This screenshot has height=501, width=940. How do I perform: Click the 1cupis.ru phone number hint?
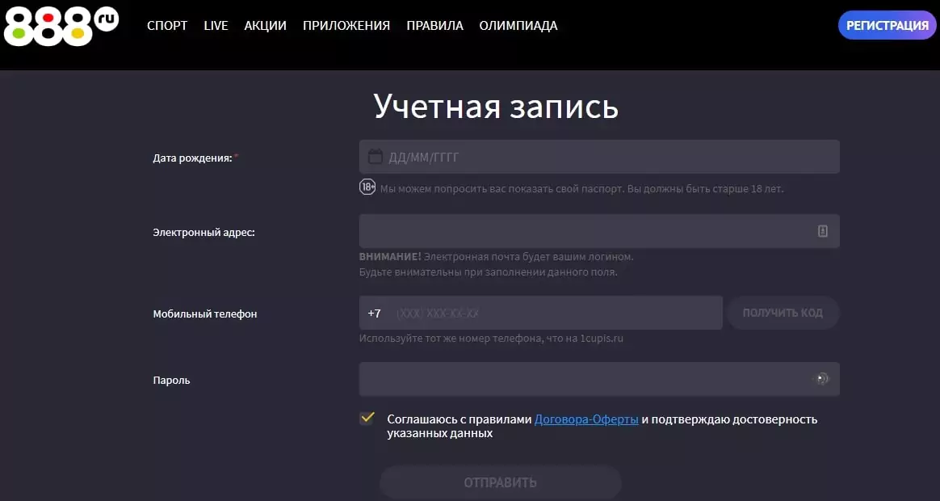(x=491, y=339)
